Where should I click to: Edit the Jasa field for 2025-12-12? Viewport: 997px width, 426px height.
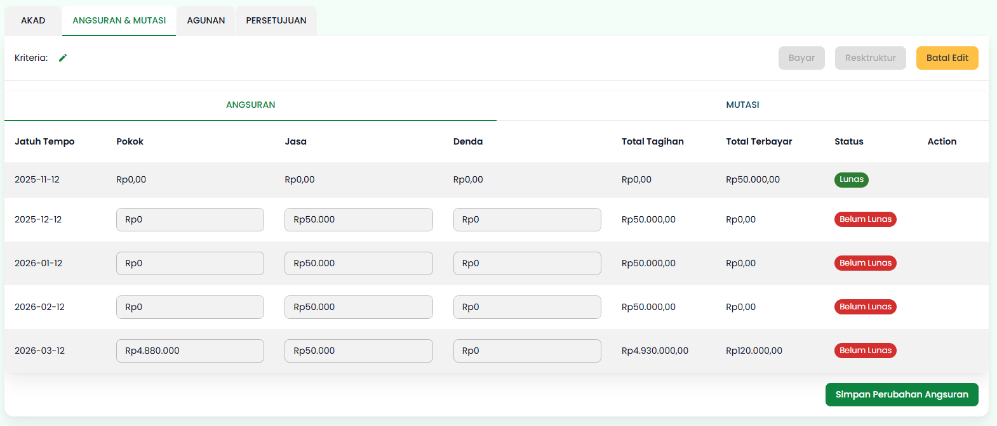358,219
